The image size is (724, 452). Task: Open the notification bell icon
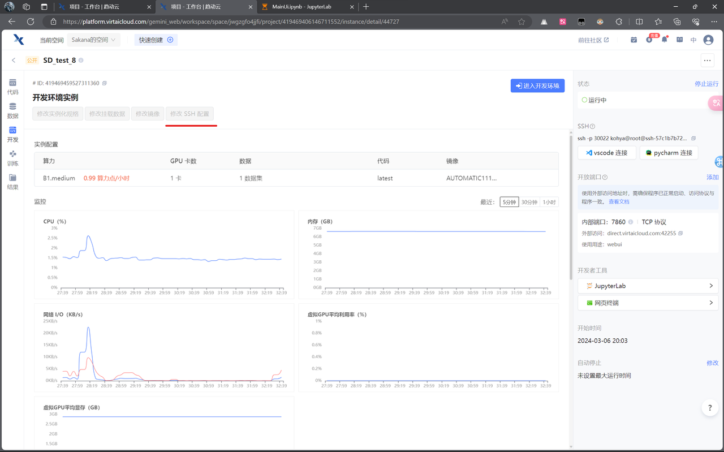pyautogui.click(x=665, y=40)
